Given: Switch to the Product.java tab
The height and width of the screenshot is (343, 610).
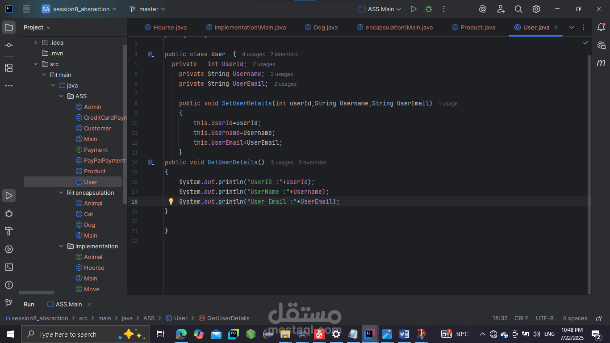Looking at the screenshot, I should 477,27.
